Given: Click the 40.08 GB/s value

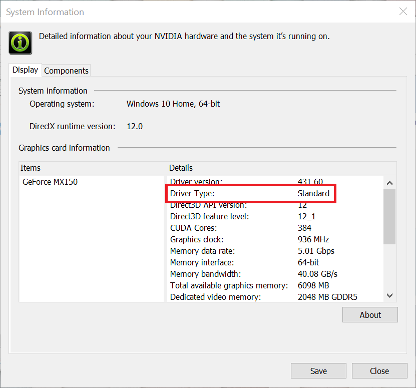Looking at the screenshot, I should [x=317, y=274].
